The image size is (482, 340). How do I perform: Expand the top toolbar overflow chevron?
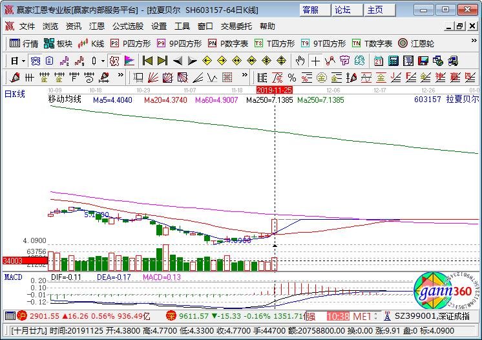tap(474, 41)
